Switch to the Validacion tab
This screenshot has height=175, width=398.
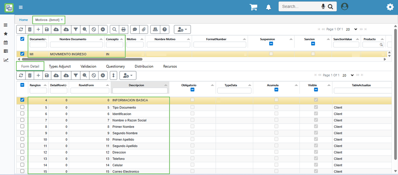click(88, 67)
